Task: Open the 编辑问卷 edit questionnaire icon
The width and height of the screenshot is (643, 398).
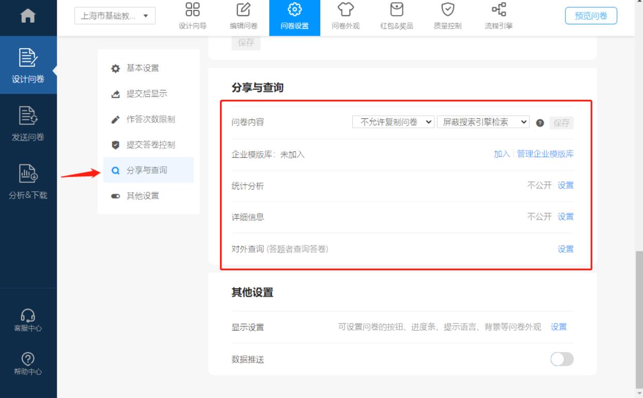Action: point(243,10)
